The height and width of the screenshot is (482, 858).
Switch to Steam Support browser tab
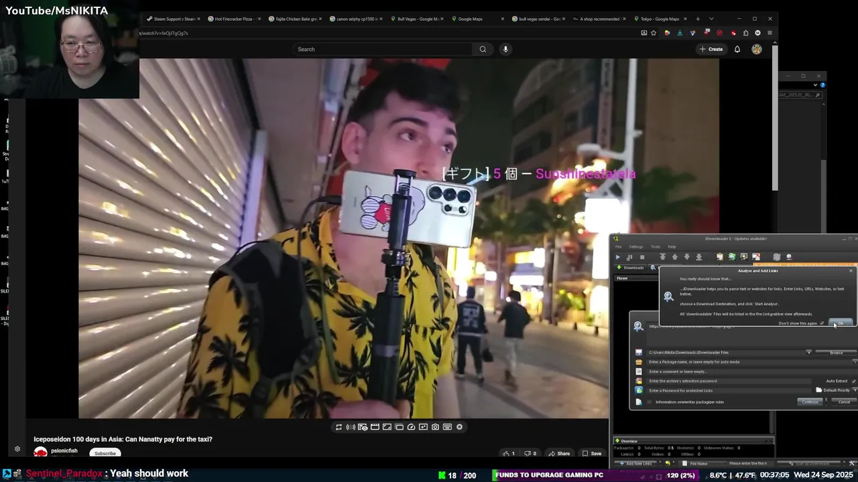pyautogui.click(x=172, y=19)
